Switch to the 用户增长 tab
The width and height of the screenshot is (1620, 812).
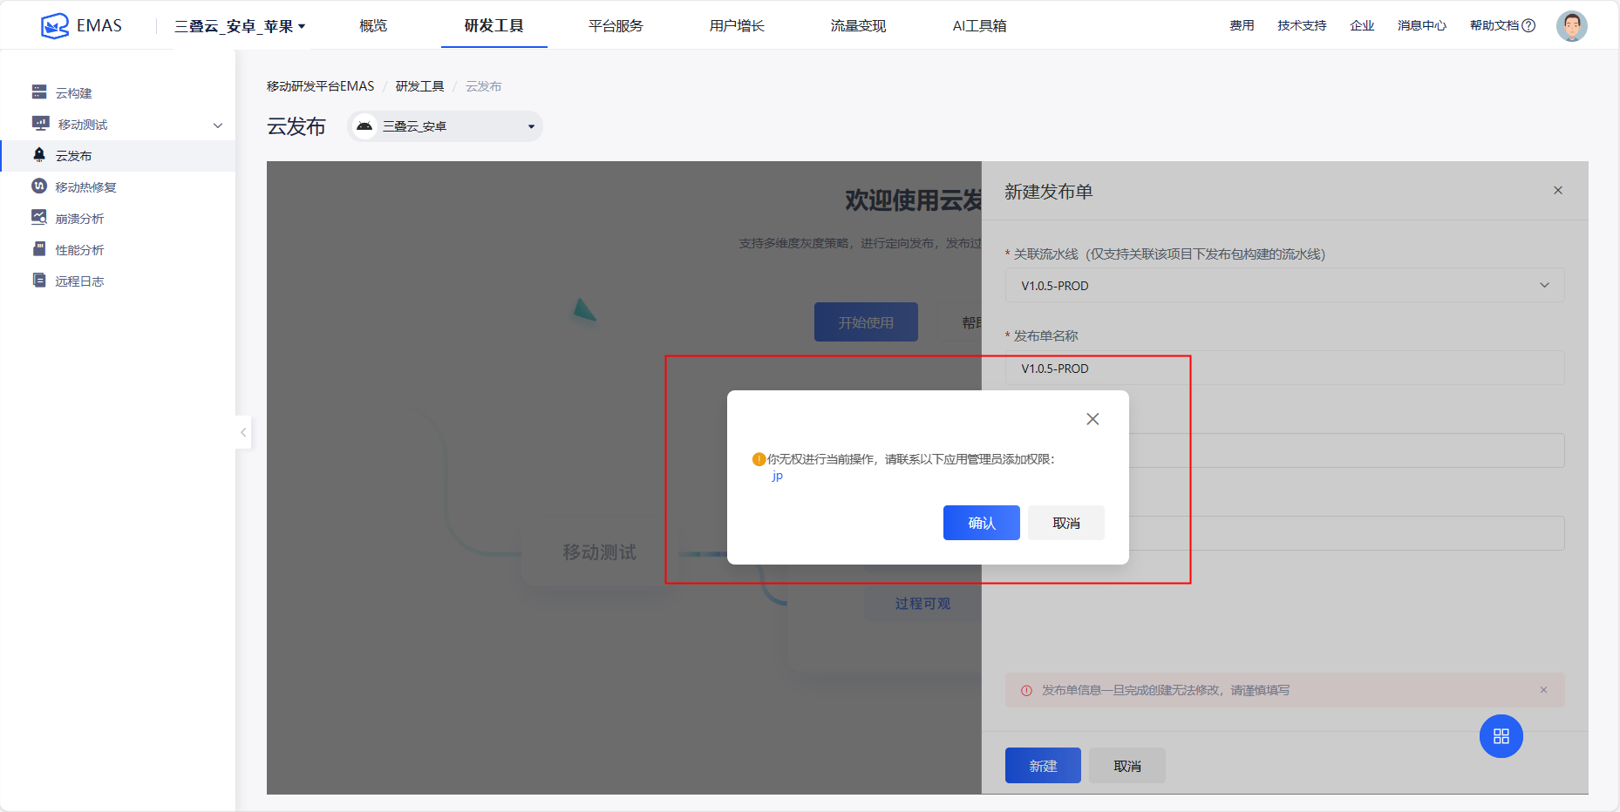(x=737, y=26)
